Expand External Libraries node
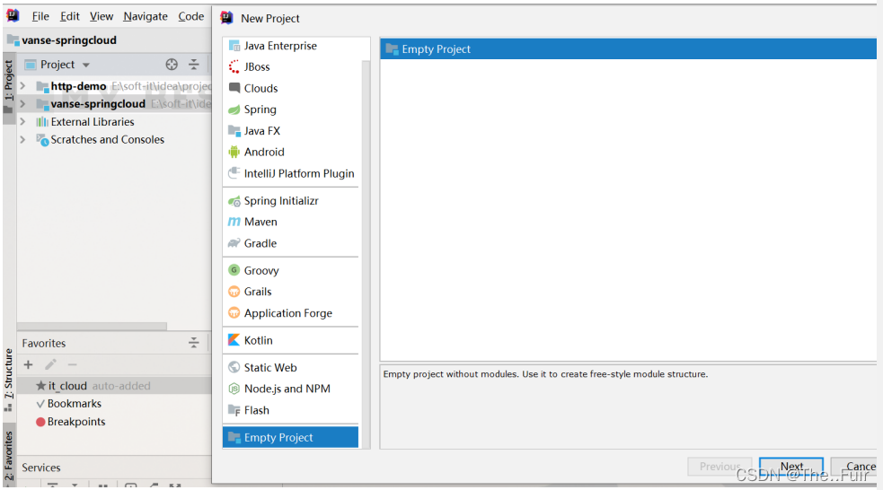 pos(23,121)
